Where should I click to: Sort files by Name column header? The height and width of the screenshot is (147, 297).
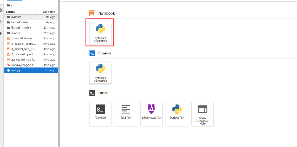(20, 12)
